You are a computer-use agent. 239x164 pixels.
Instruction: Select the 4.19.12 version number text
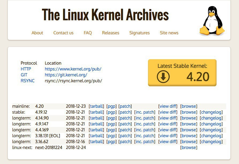click(41, 112)
